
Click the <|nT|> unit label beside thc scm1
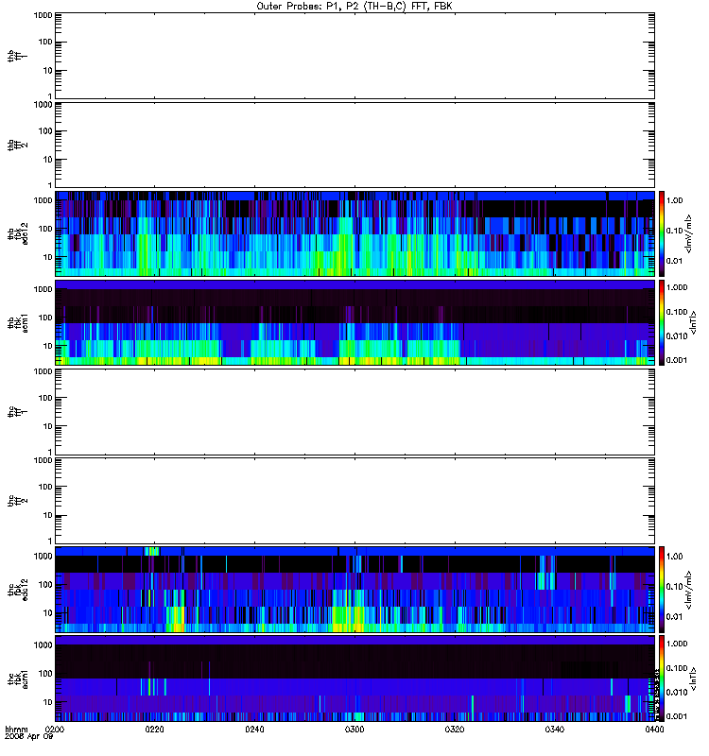693,679
